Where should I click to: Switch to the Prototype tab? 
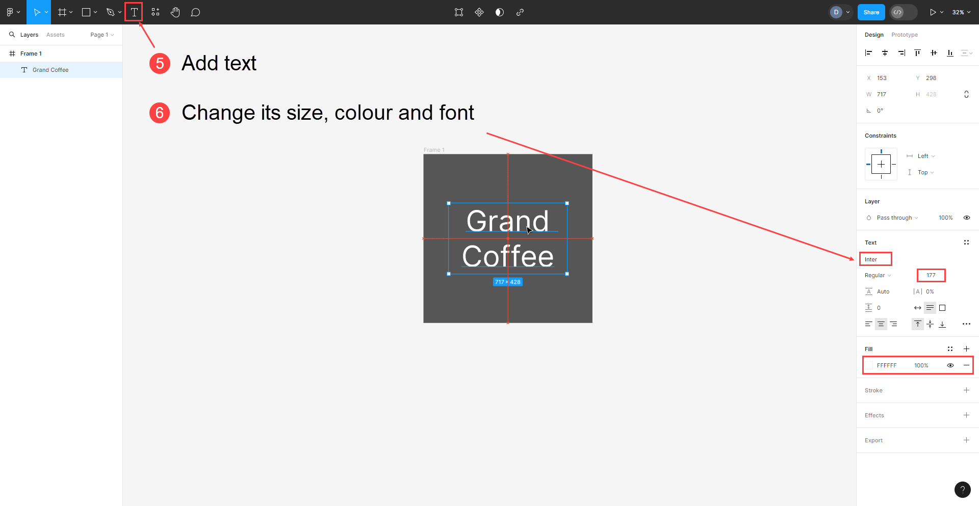[905, 35]
